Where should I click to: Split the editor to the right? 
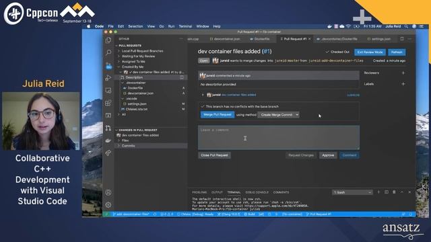[402, 39]
